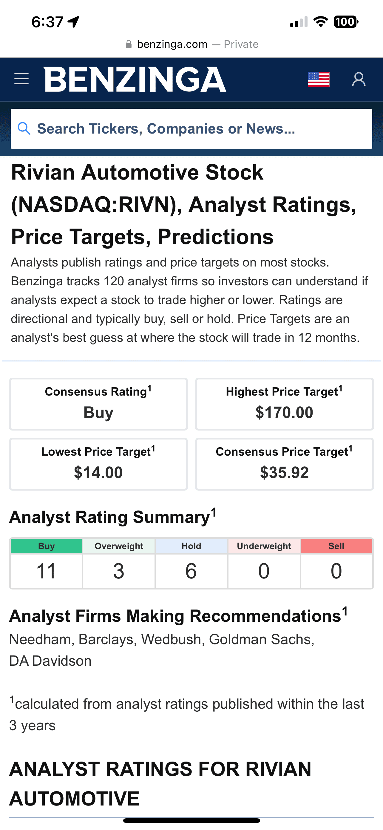Tap the search magnifier icon
Image resolution: width=383 pixels, height=830 pixels.
[x=24, y=128]
